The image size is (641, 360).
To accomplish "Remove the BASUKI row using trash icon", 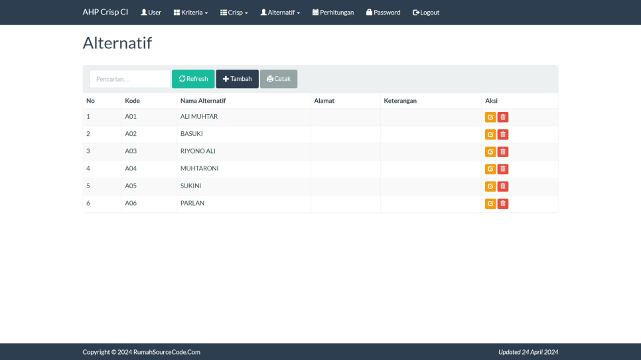I will click(x=503, y=135).
